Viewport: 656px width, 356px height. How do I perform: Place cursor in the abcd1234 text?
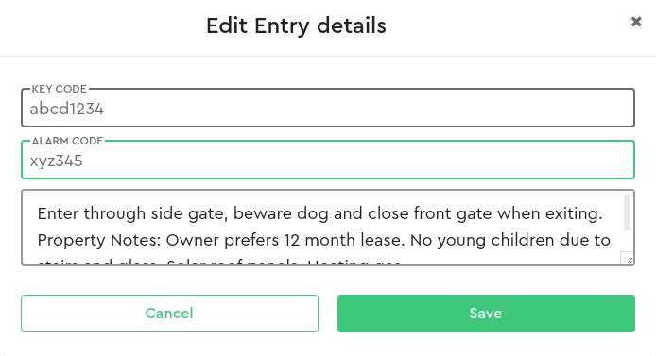tap(66, 109)
